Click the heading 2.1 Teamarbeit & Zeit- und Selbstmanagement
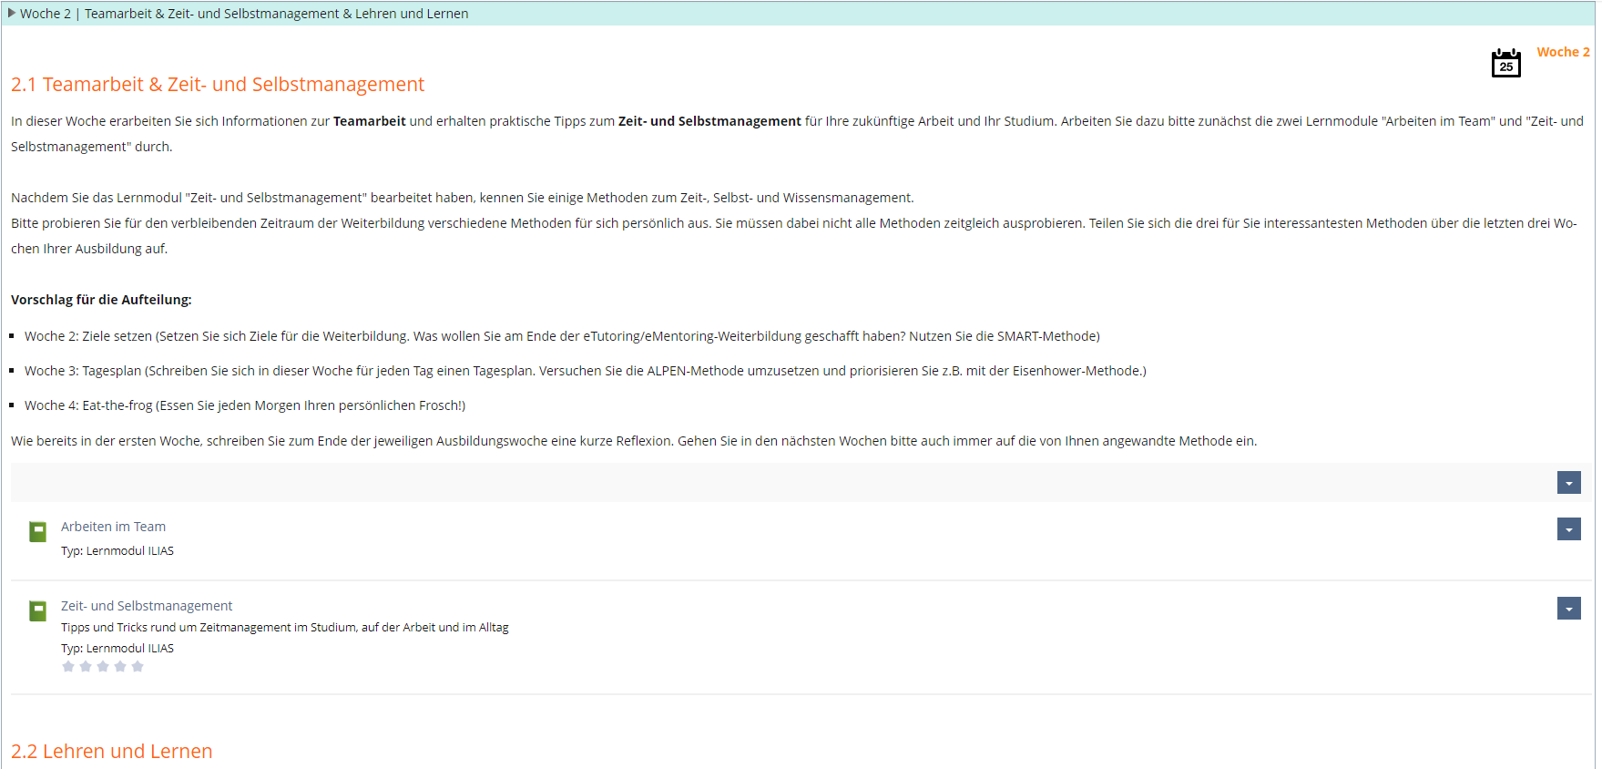Screen dimensions: 1602x769 218,85
